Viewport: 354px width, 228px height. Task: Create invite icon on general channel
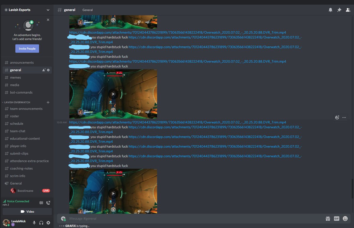coord(44,70)
